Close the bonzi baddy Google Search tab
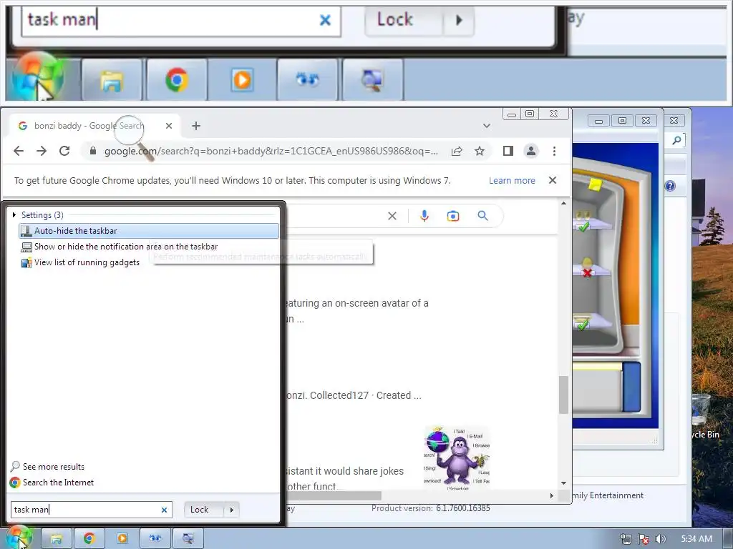Screen dimensions: 733x549 [169, 126]
